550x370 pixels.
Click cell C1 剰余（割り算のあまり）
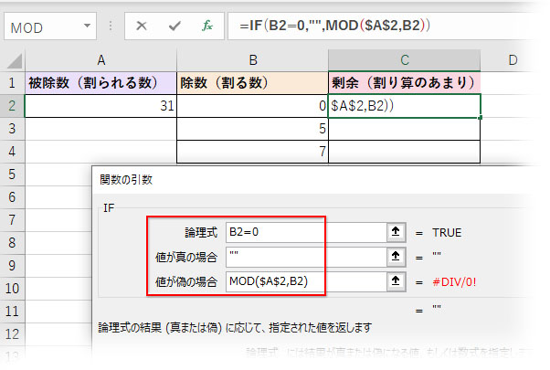tap(405, 83)
